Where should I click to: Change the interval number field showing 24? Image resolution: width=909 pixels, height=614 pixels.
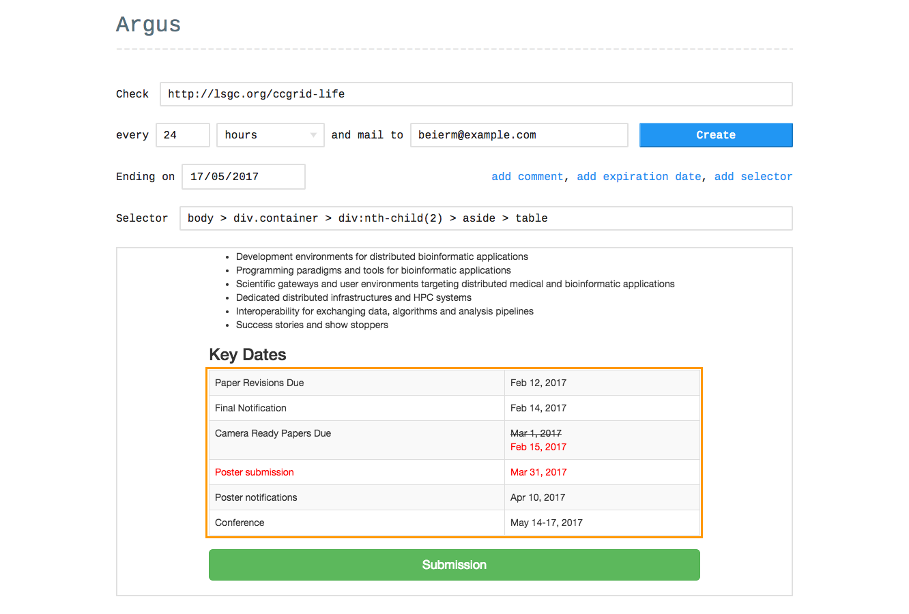183,135
